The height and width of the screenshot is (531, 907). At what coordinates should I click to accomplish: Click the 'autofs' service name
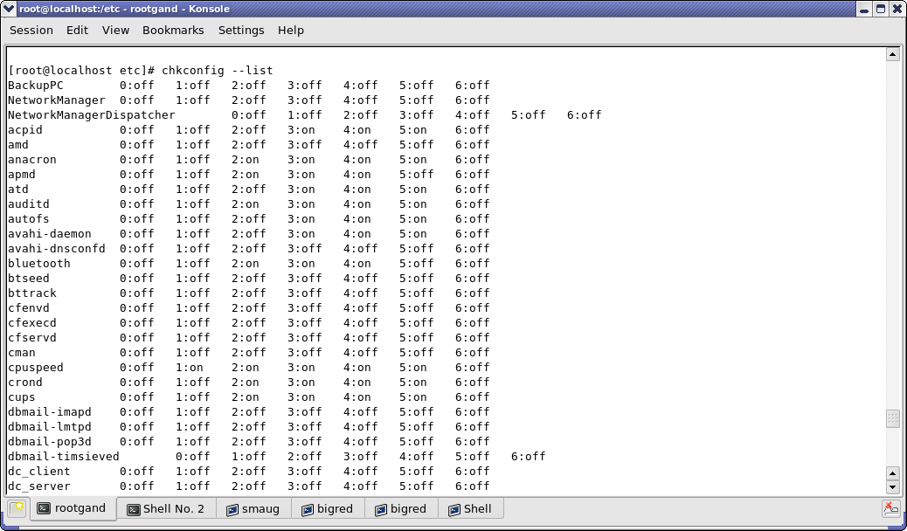(28, 219)
